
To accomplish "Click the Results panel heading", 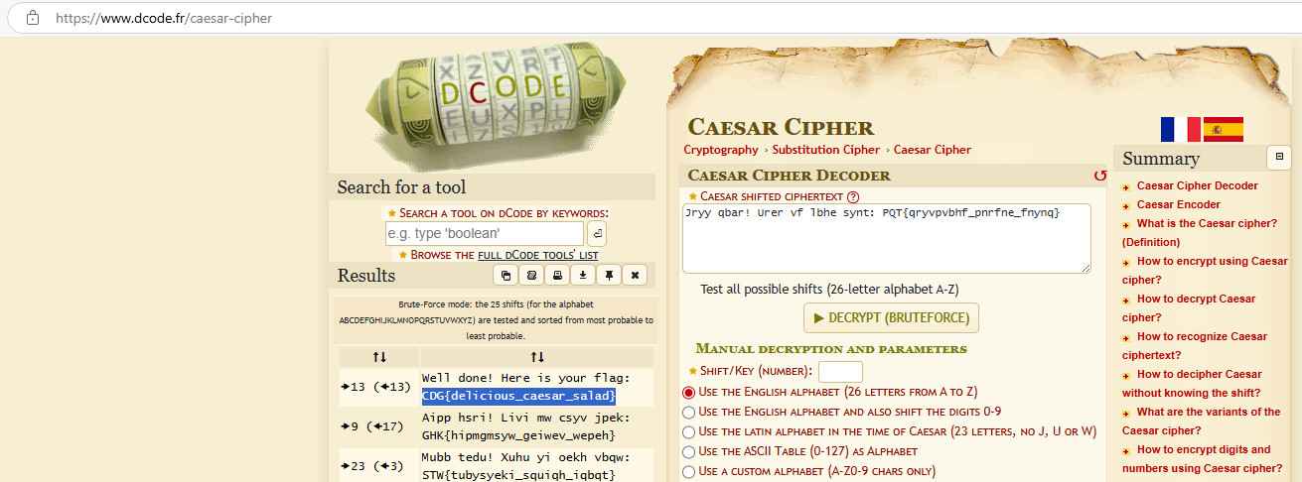I will pos(366,276).
